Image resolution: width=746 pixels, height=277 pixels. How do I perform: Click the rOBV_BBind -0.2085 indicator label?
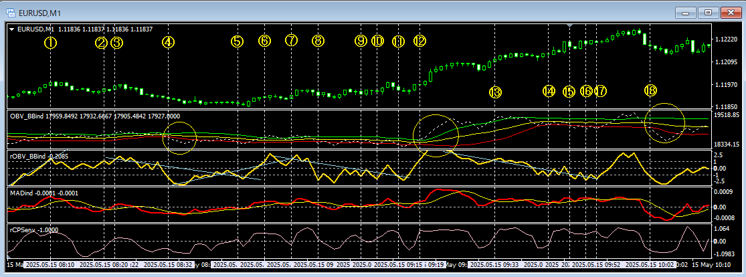point(40,156)
